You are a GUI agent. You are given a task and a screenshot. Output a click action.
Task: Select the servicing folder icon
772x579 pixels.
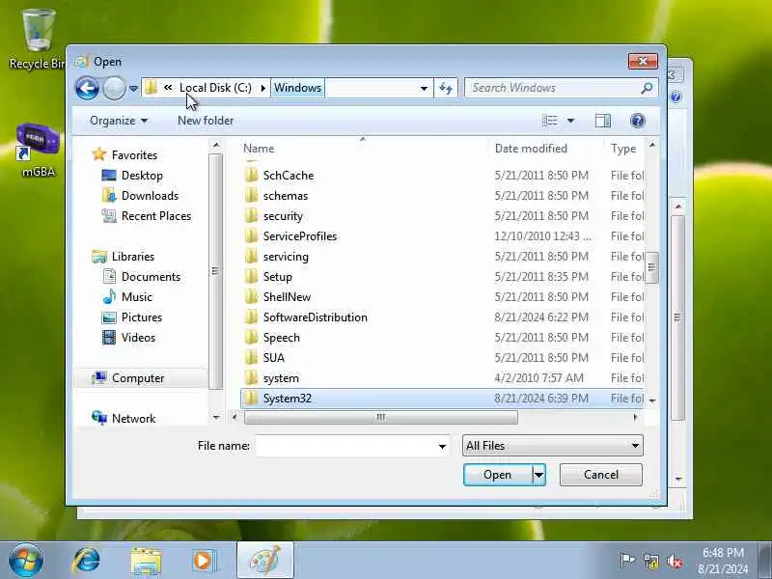(251, 257)
